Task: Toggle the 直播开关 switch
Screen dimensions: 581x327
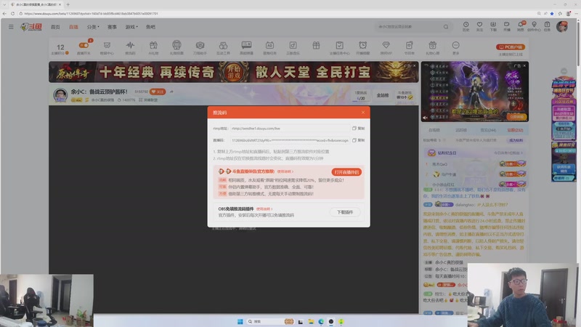Action: point(84,45)
